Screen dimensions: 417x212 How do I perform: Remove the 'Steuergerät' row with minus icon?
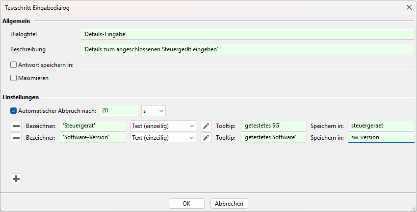coord(16,126)
